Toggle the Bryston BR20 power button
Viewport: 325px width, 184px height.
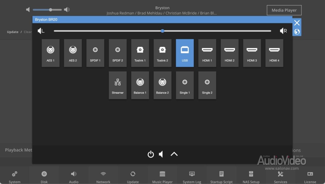tap(151, 154)
